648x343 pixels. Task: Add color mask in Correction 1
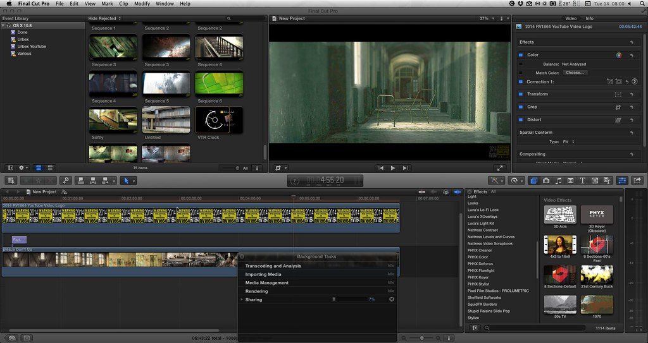pyautogui.click(x=610, y=81)
